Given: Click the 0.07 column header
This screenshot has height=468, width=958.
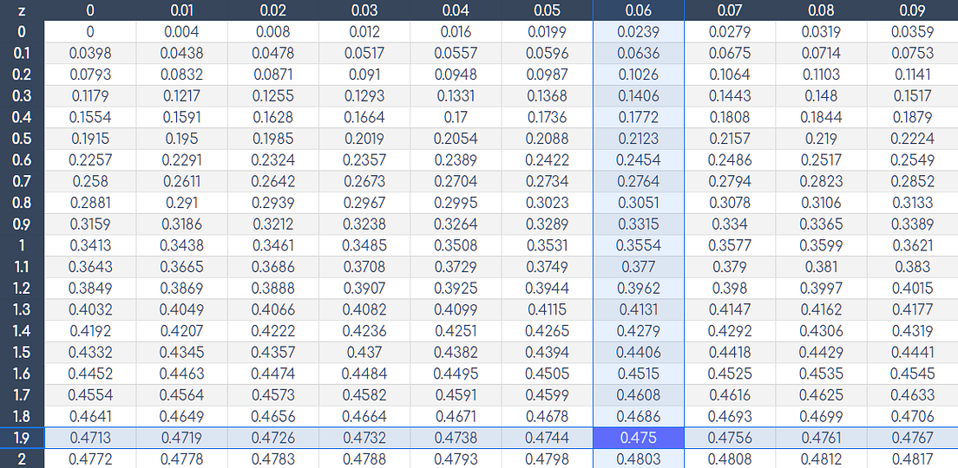Looking at the screenshot, I should (730, 10).
